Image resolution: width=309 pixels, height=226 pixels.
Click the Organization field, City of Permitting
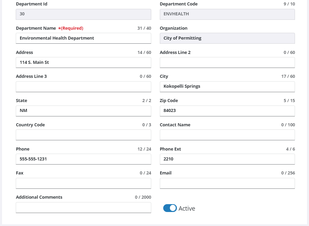227,38
